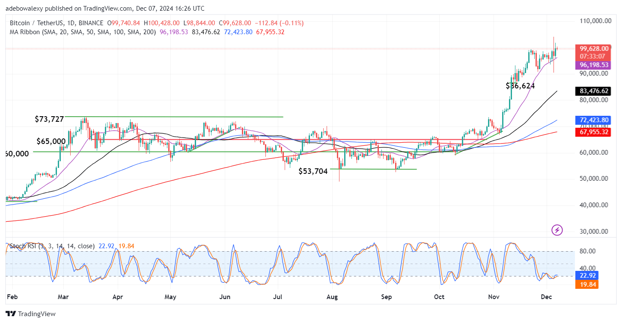This screenshot has width=622, height=323.
Task: Click the 40,000.00 price axis label
Action: pos(593,205)
